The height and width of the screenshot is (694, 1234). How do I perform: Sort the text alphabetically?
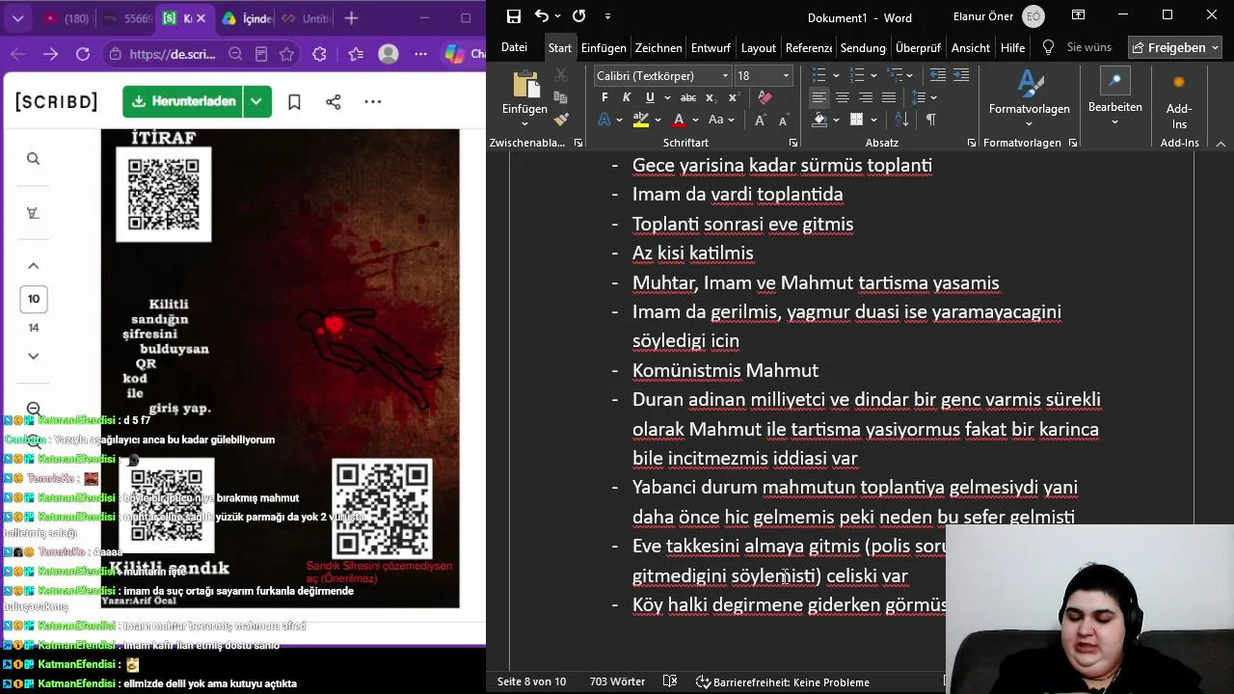(902, 120)
